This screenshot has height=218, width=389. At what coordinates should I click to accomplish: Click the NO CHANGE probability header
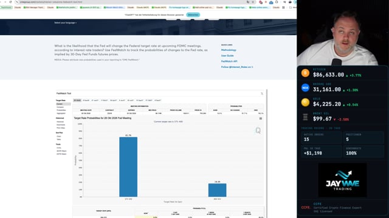[235, 110]
